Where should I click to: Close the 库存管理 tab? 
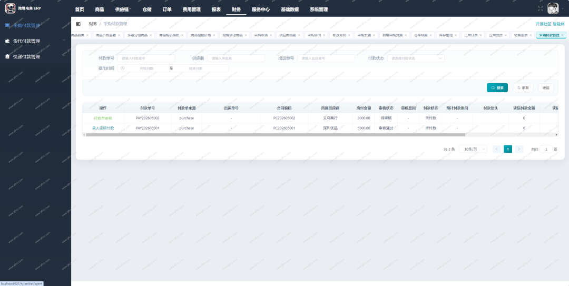[456, 35]
